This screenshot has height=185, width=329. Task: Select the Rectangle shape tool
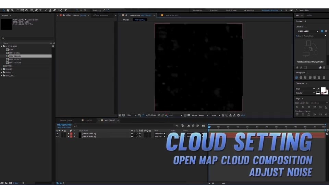32,10
